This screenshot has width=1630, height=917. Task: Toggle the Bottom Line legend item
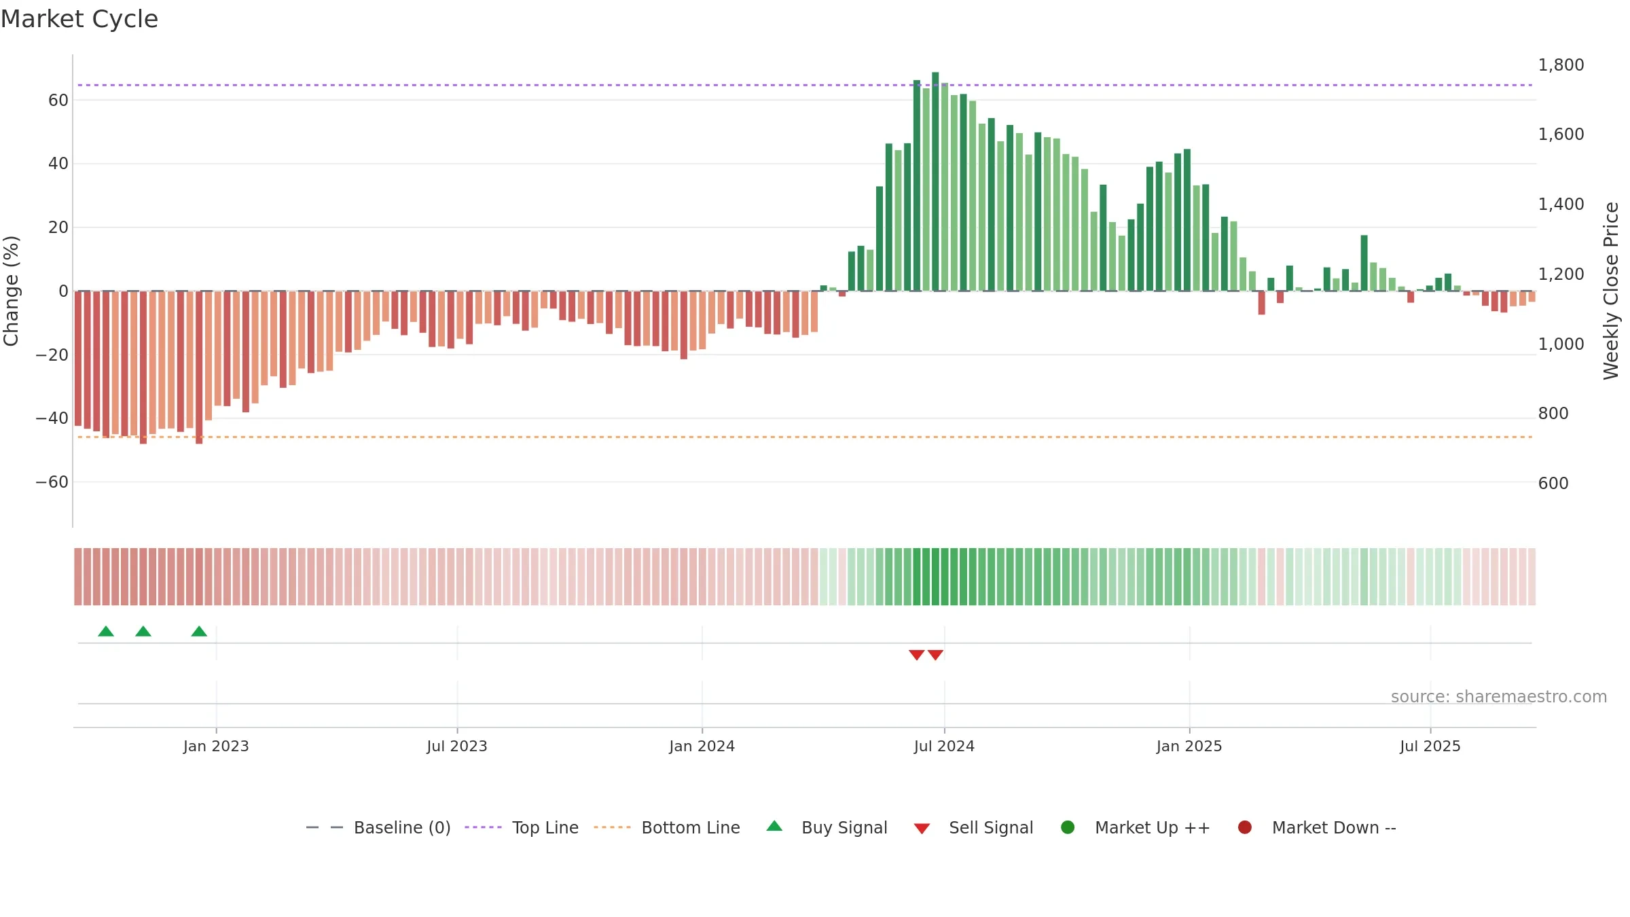[x=667, y=827]
